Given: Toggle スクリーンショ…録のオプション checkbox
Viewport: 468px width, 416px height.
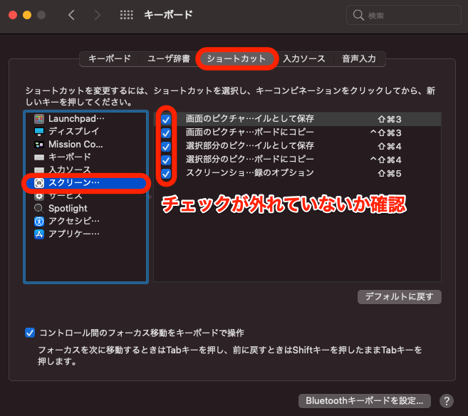Looking at the screenshot, I should coord(166,173).
